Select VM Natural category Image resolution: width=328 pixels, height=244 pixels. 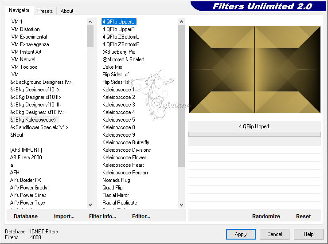[23, 59]
